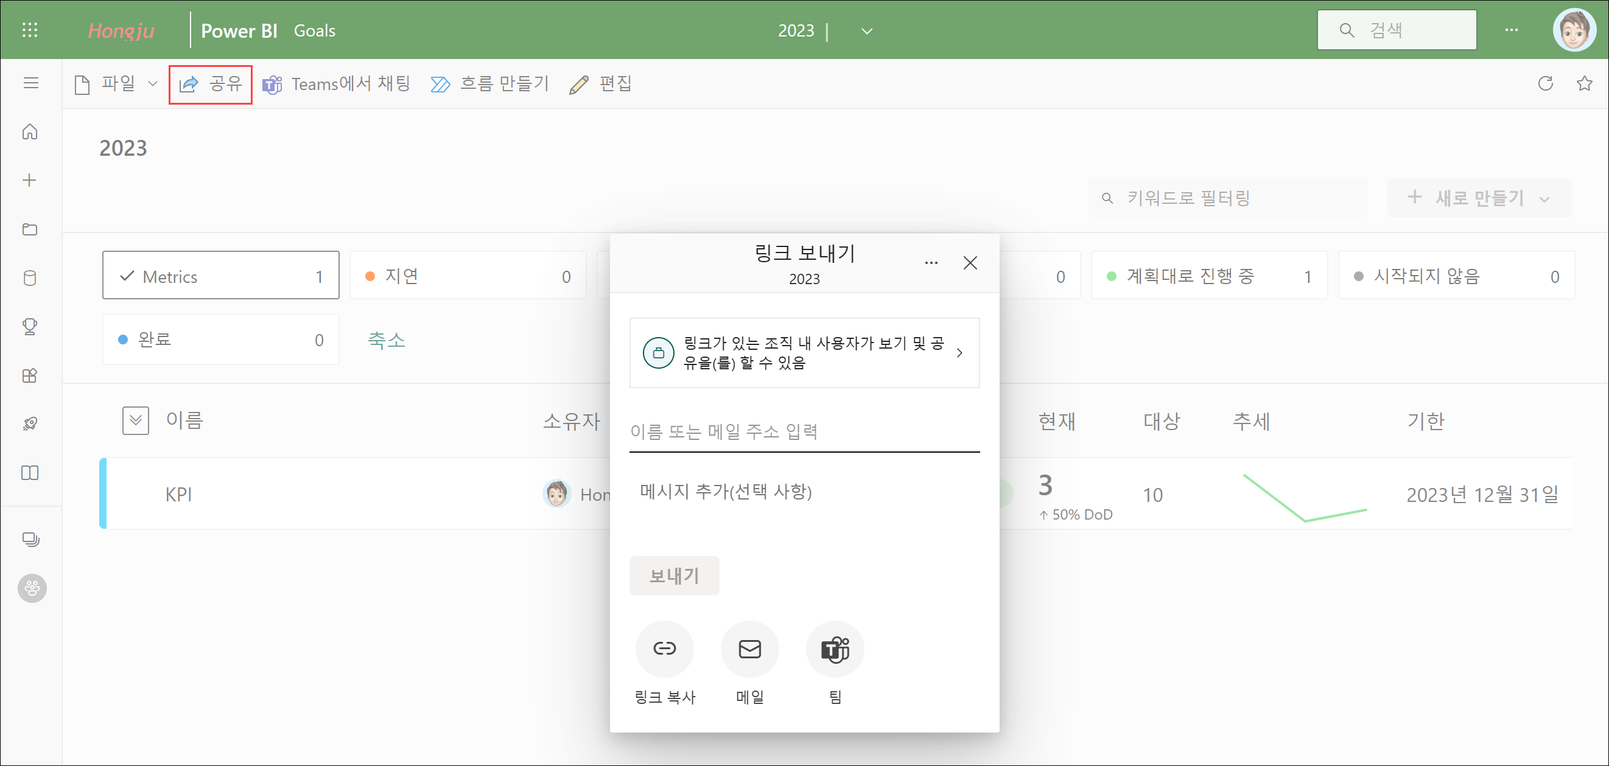The image size is (1609, 766).
Task: Click the name or email input field
Action: click(x=804, y=432)
